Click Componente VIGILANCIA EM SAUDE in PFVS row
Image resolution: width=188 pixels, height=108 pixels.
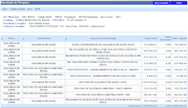coord(44,82)
